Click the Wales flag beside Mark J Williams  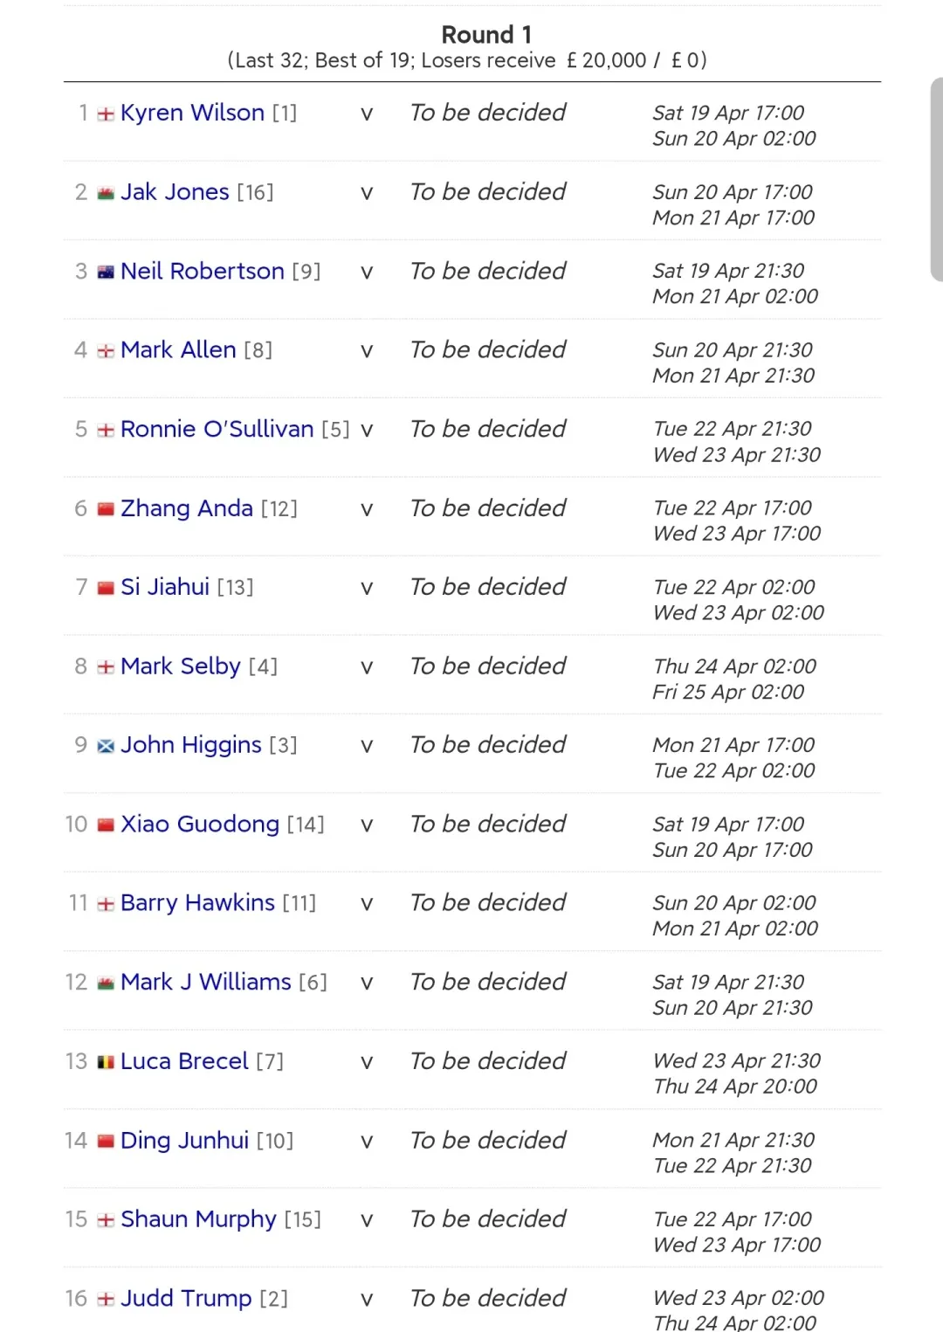point(106,984)
